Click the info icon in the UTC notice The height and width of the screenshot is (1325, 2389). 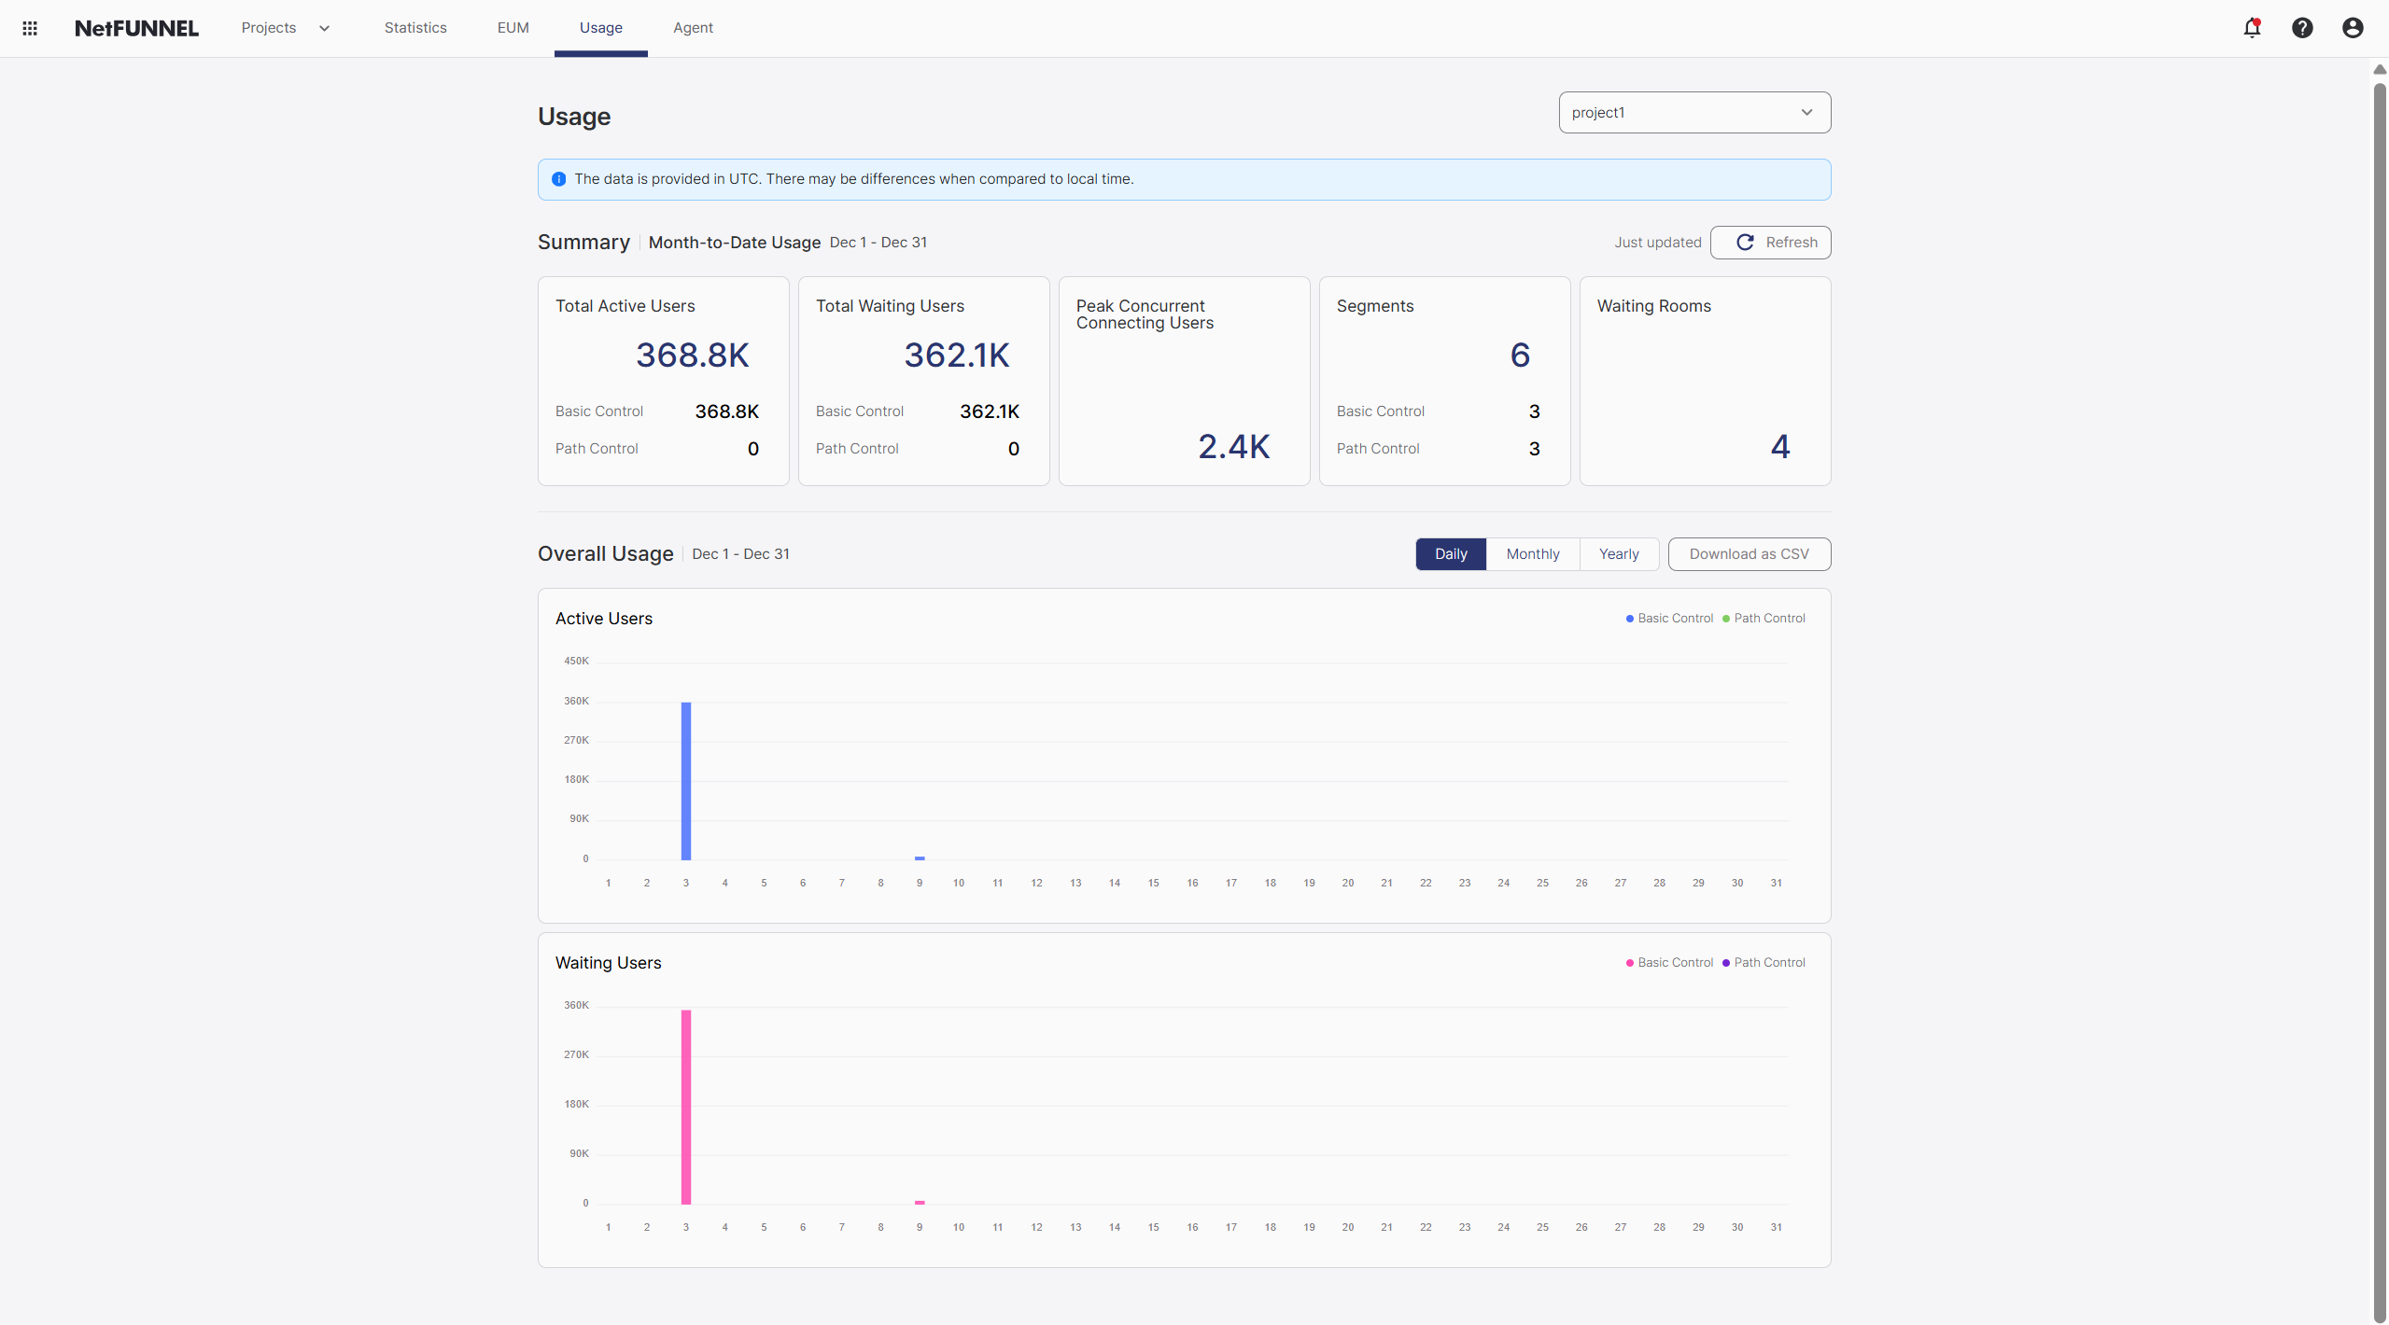558,179
